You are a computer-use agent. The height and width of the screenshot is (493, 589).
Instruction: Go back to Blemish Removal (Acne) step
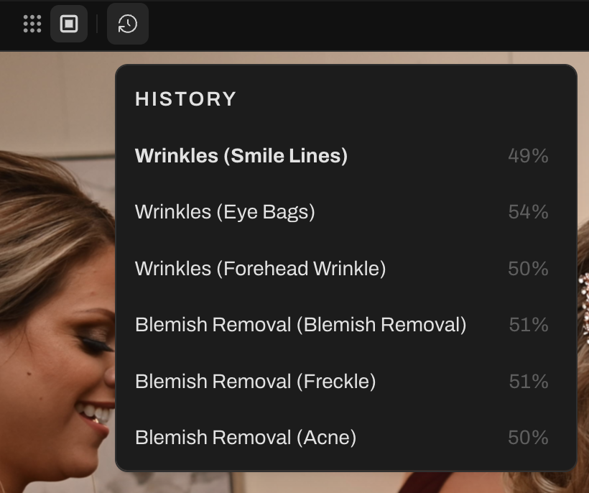click(245, 438)
